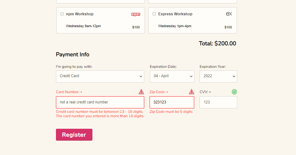Click the Wednesday 9am-12pm time text
The height and width of the screenshot is (155, 296).
83,26
